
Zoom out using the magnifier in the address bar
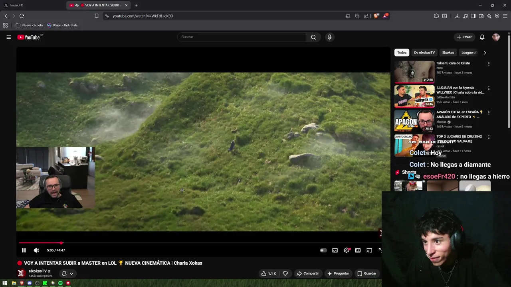click(x=357, y=16)
